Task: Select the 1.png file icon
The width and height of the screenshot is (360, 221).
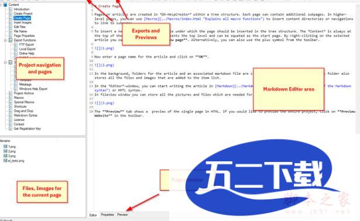Action: click(x=5, y=146)
